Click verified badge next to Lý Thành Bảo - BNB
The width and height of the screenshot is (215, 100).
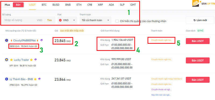[x=39, y=79]
